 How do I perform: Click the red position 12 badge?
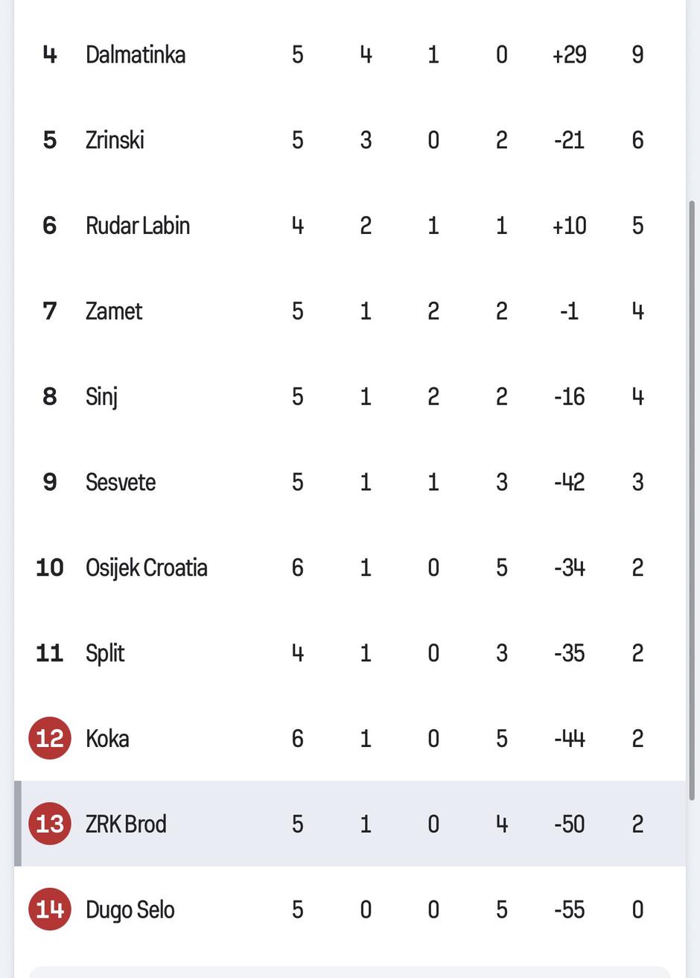[50, 738]
